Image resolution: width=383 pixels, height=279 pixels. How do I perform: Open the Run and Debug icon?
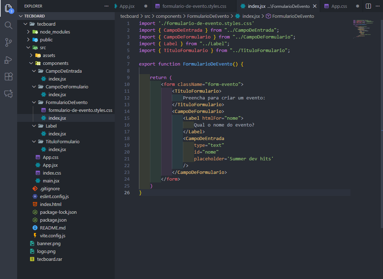pyautogui.click(x=8, y=60)
